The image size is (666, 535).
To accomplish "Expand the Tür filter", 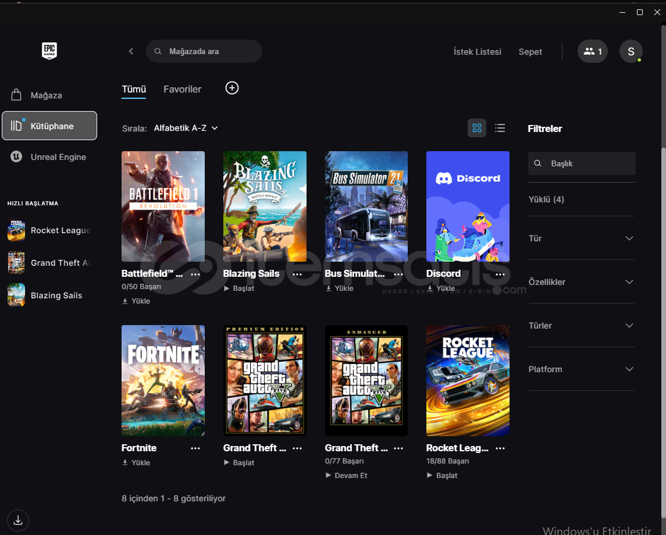I will [x=582, y=238].
